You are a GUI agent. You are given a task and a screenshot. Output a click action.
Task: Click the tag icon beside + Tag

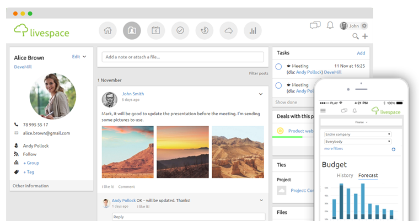click(x=17, y=172)
